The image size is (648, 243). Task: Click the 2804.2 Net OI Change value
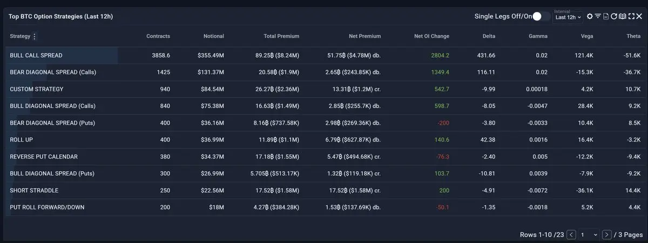[x=440, y=56]
